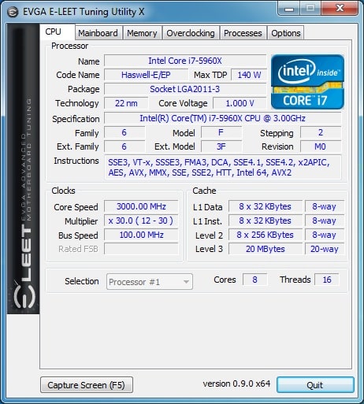Click the Specification field with 3.00GHz

click(223, 118)
